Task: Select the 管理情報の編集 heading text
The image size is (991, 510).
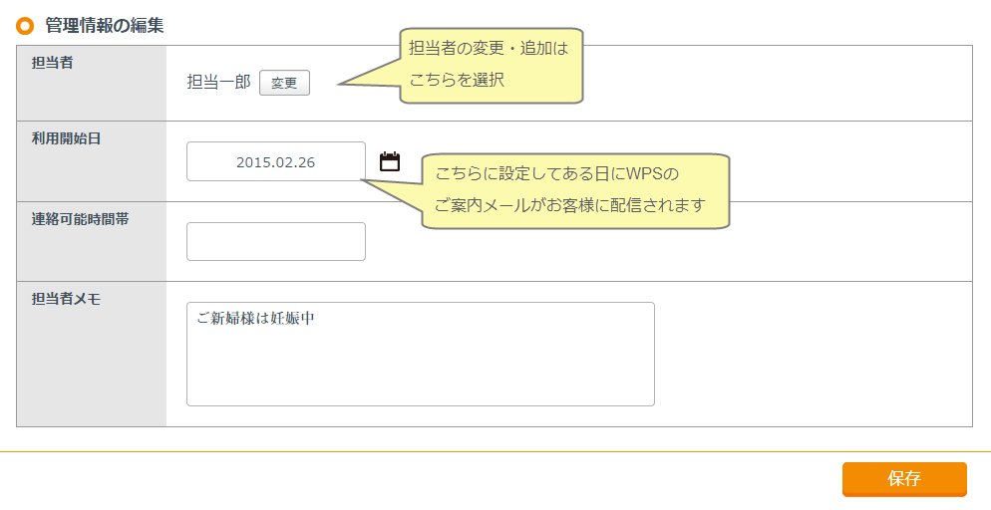Action: pyautogui.click(x=105, y=26)
